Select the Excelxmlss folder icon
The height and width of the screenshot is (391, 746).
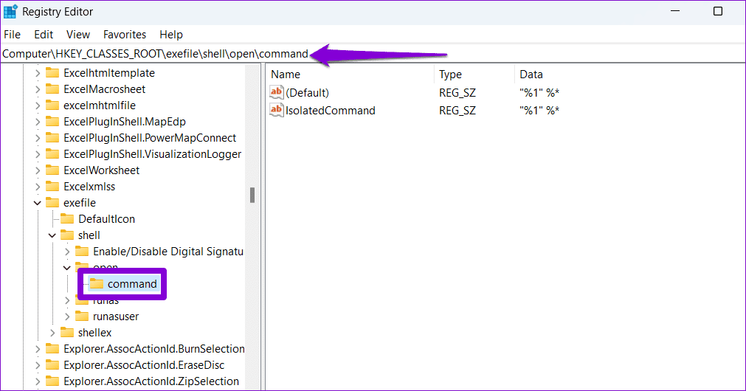[52, 186]
